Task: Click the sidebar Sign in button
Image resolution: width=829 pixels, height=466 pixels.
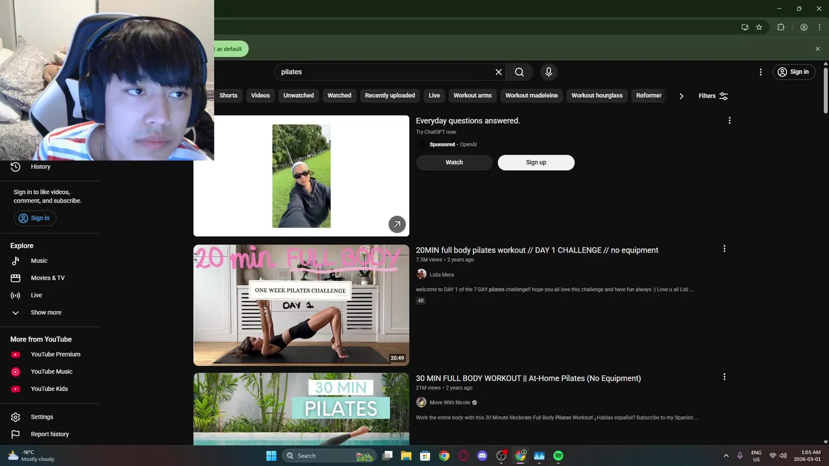Action: coord(35,218)
